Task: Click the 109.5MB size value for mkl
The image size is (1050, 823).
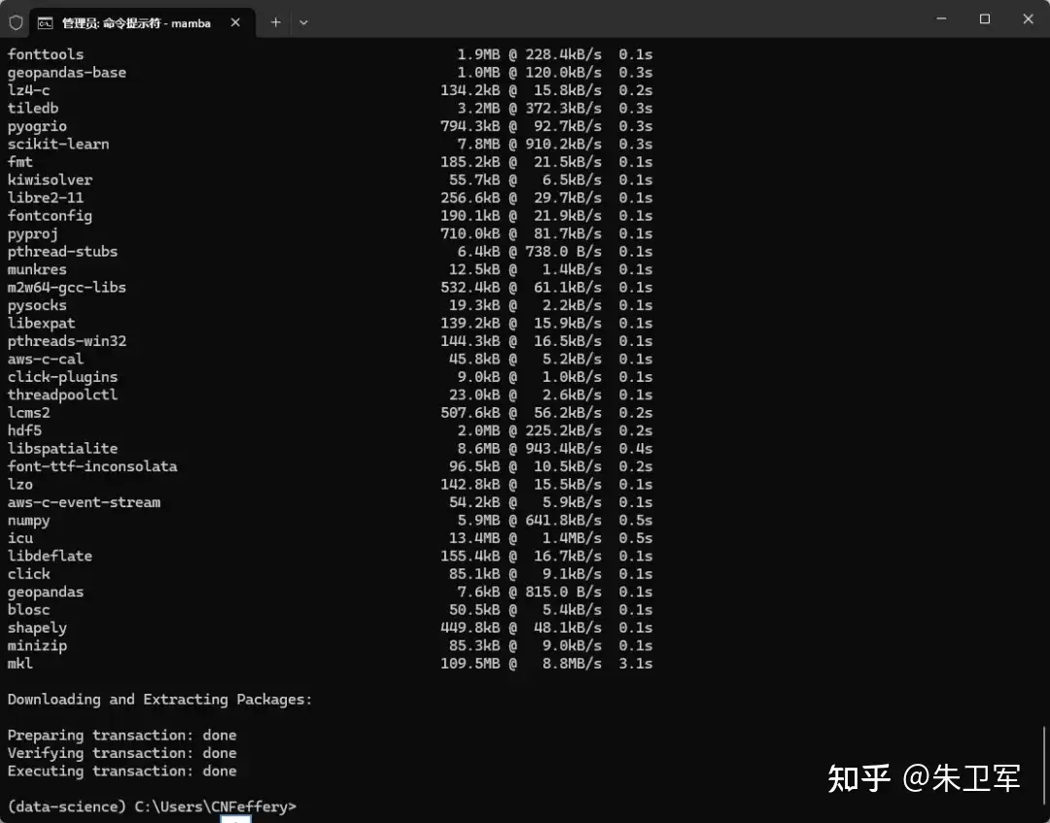Action: click(471, 664)
